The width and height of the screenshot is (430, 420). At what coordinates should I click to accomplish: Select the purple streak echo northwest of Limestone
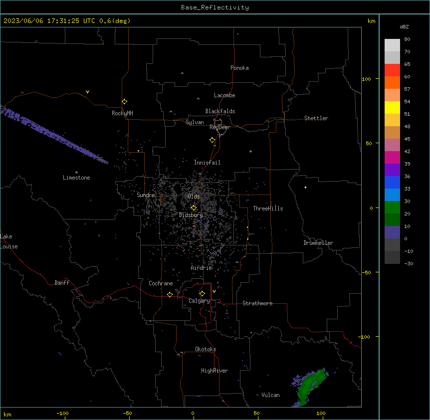(53, 135)
